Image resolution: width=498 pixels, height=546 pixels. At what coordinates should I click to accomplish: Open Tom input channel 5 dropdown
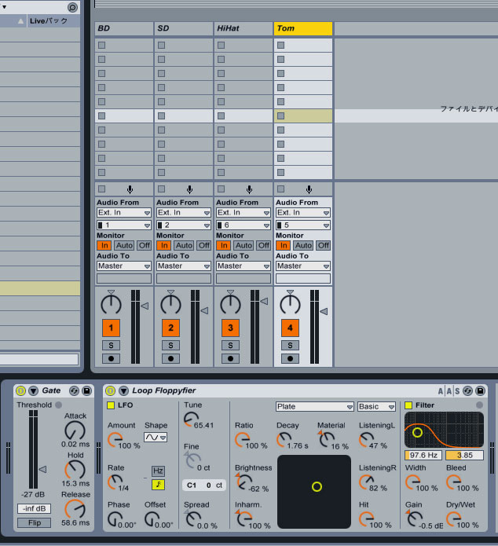pyautogui.click(x=303, y=225)
